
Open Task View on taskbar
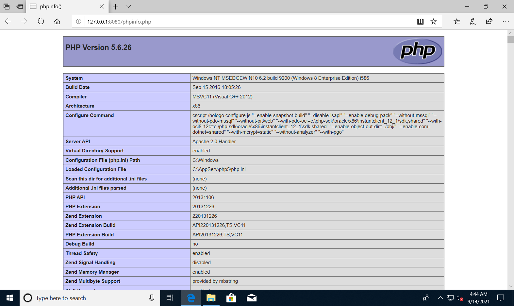170,298
